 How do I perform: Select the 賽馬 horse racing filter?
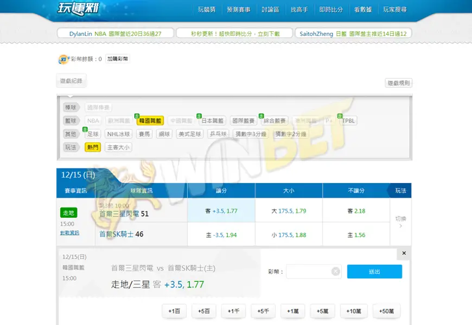(144, 134)
